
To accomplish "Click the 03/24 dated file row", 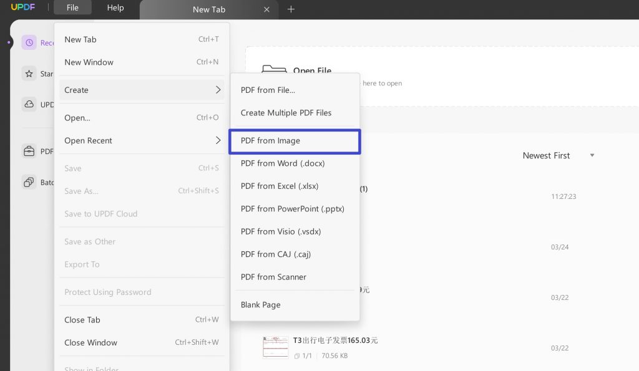I will [x=560, y=247].
